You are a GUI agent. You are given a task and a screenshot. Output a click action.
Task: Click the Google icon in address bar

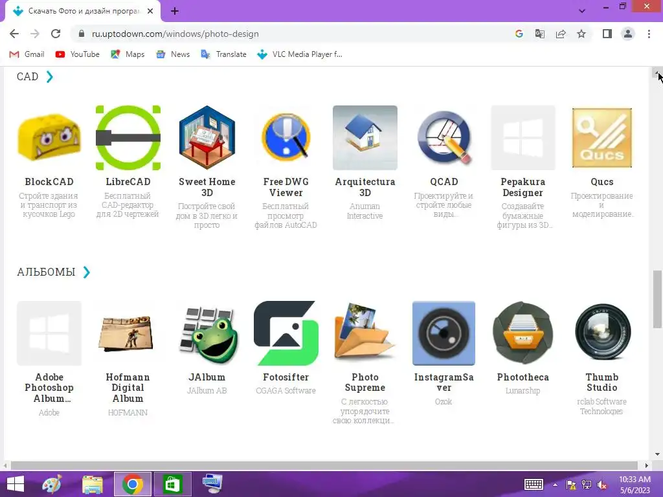pyautogui.click(x=519, y=34)
